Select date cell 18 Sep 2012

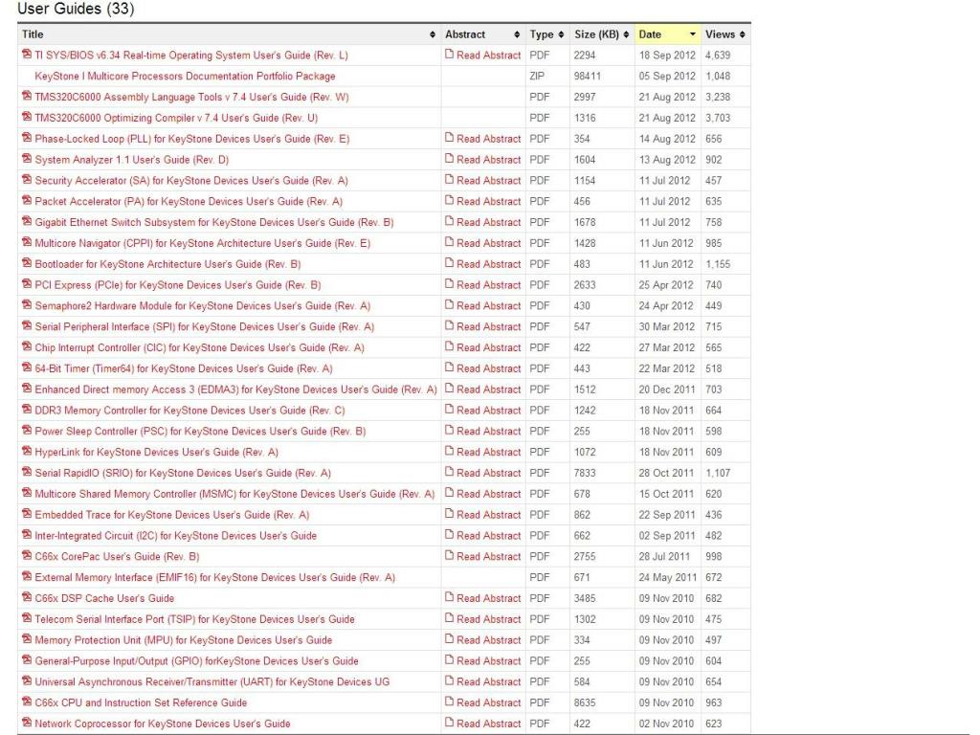pyautogui.click(x=667, y=55)
